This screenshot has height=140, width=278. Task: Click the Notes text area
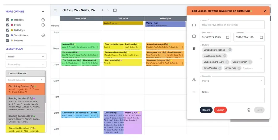click(232, 95)
